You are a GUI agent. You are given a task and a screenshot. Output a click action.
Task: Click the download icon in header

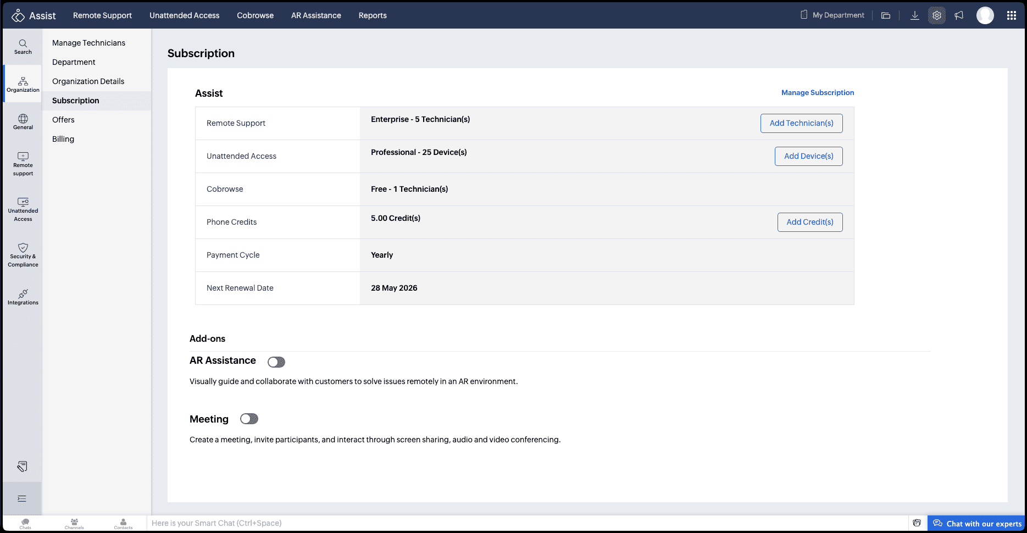tap(915, 15)
